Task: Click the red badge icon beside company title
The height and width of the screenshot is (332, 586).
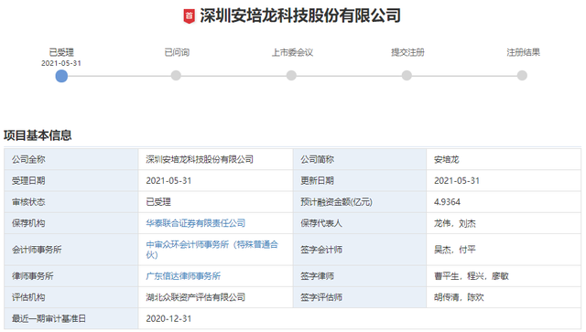Action: [190, 16]
